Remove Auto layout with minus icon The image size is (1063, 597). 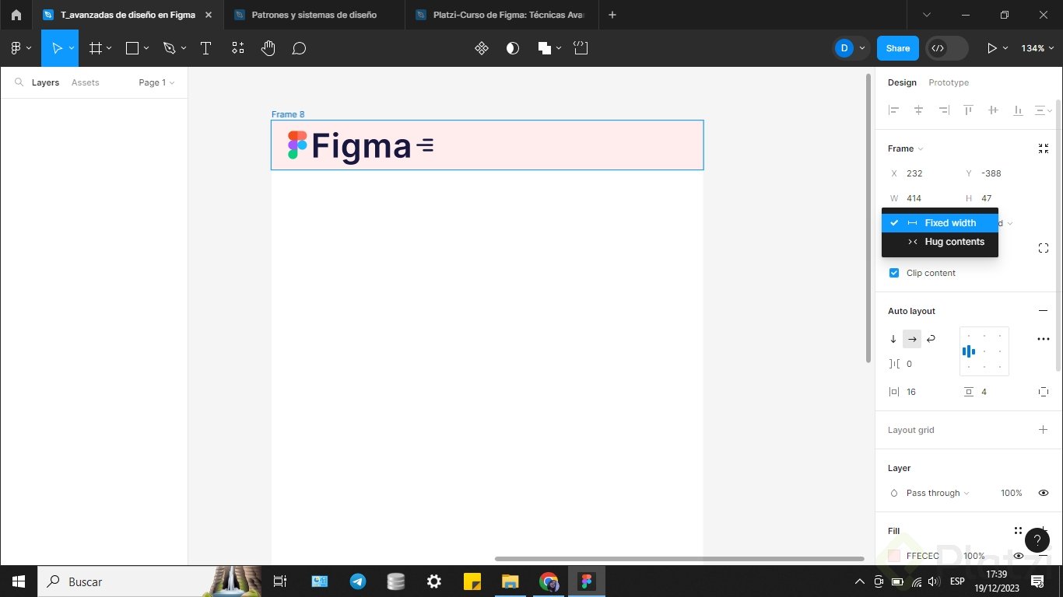click(1044, 311)
